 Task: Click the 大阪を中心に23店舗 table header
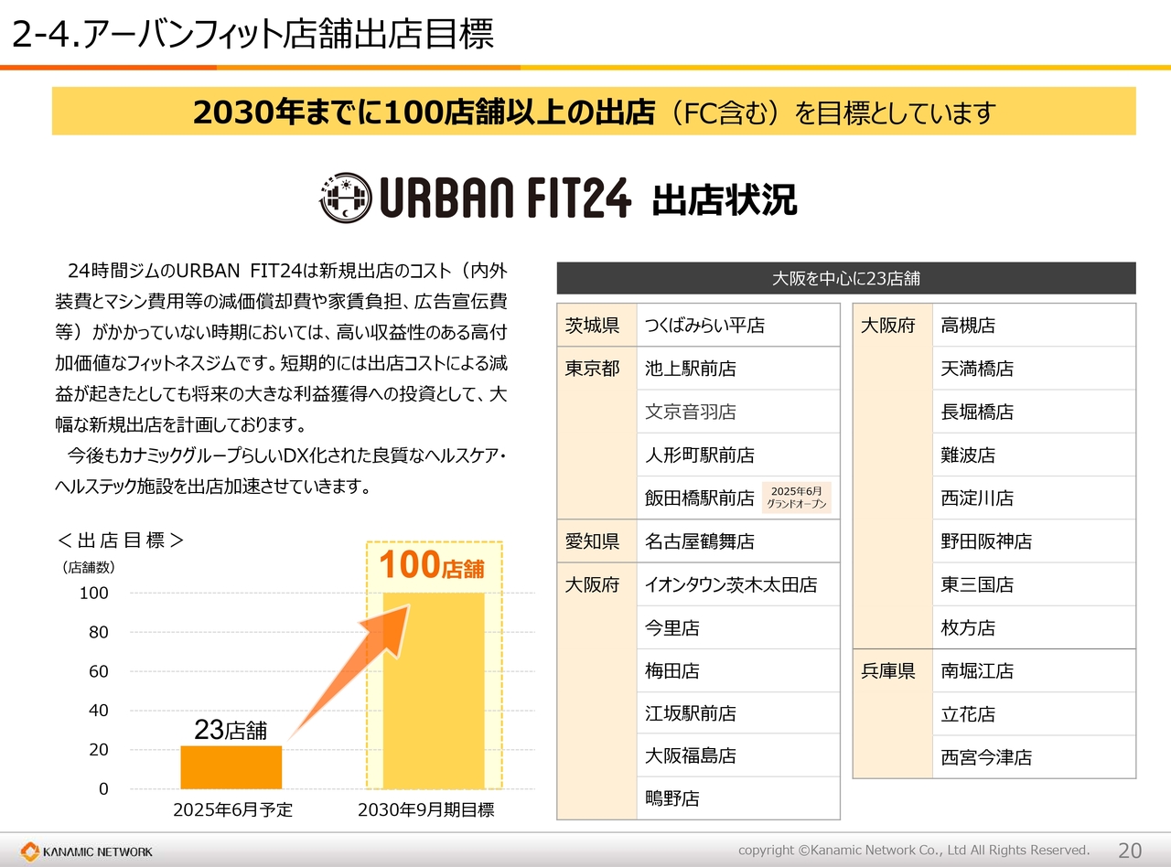pyautogui.click(x=846, y=278)
